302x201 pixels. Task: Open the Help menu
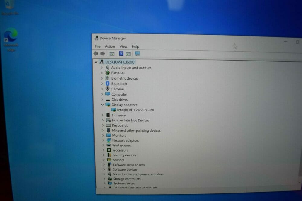point(135,46)
